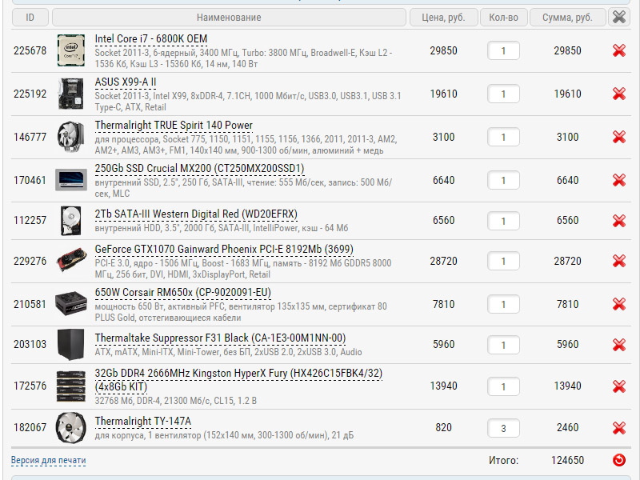
Task: Remove Western Digital Red HDD item
Action: [x=618, y=221]
